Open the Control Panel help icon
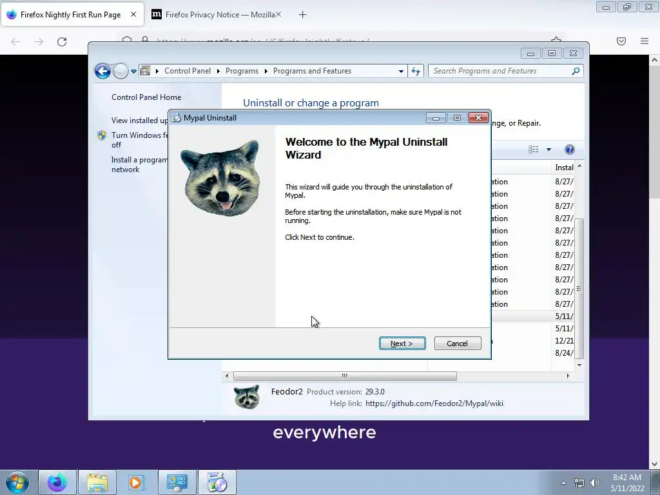This screenshot has height=495, width=660. (x=569, y=150)
